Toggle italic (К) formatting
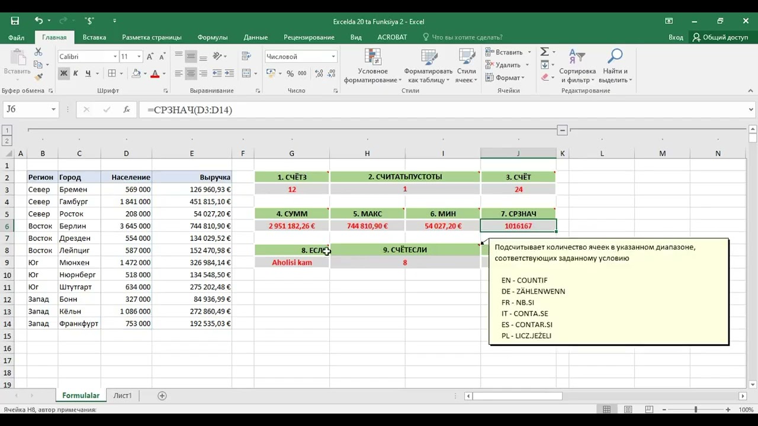 (76, 73)
